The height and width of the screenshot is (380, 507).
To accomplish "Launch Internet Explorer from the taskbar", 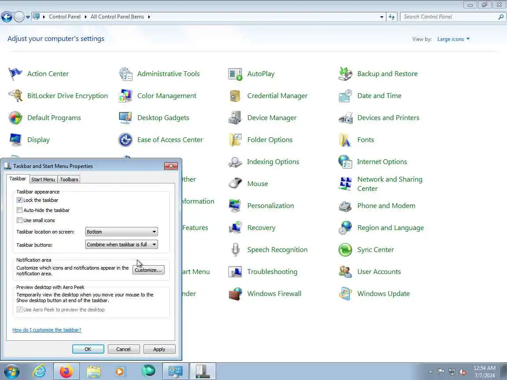I will tap(39, 372).
